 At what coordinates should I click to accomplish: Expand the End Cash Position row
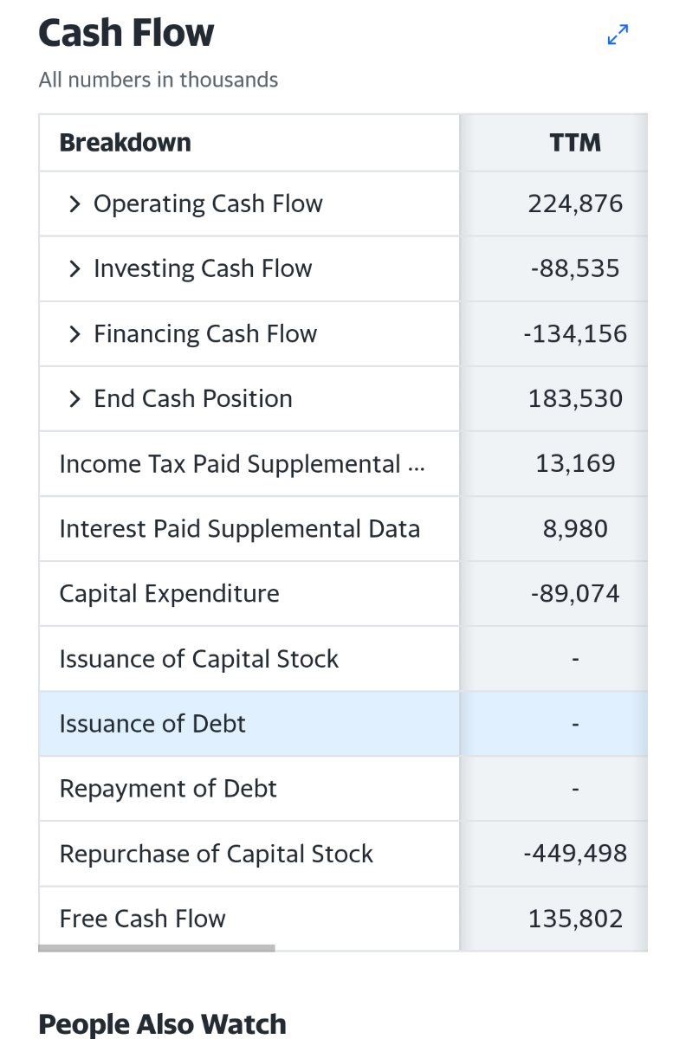(x=75, y=399)
